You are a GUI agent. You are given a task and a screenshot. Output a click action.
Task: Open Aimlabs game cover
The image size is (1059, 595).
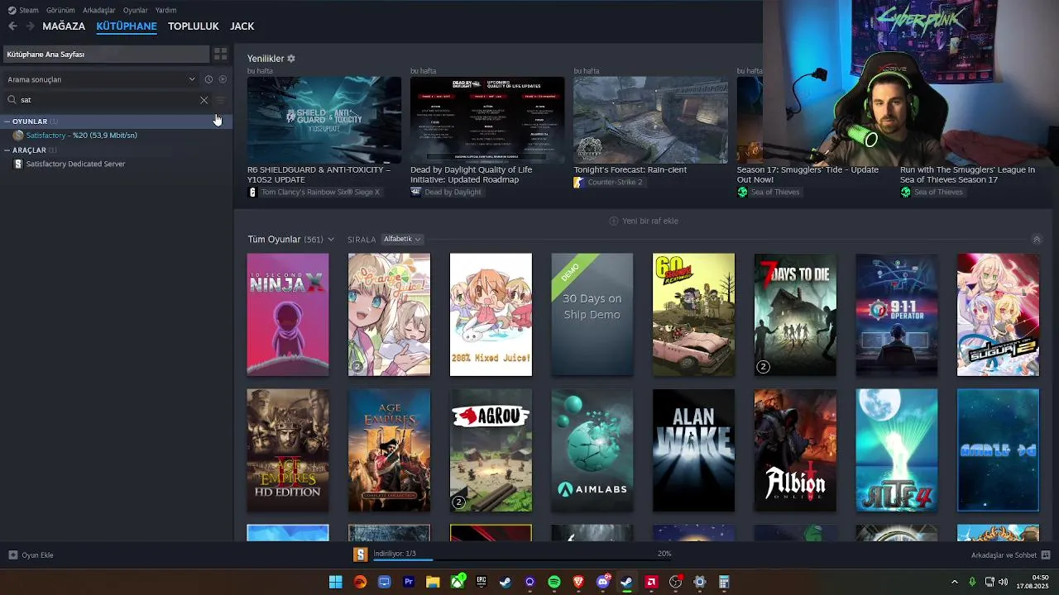click(592, 450)
